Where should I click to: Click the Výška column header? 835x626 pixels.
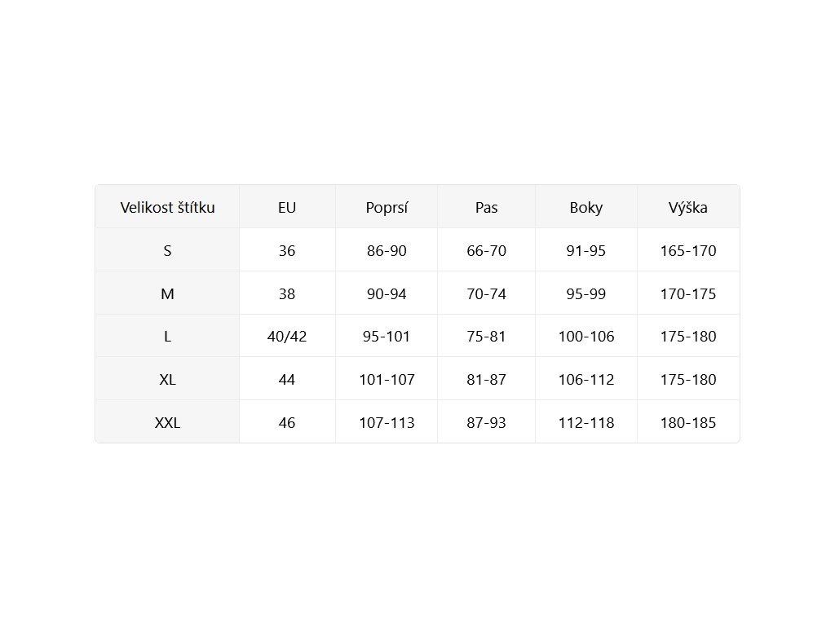[688, 207]
